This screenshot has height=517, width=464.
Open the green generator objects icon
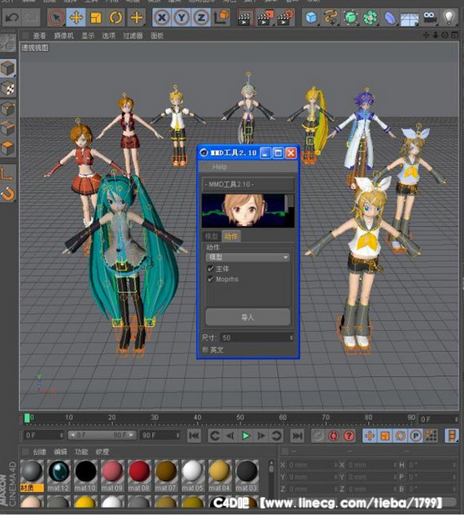pyautogui.click(x=351, y=18)
